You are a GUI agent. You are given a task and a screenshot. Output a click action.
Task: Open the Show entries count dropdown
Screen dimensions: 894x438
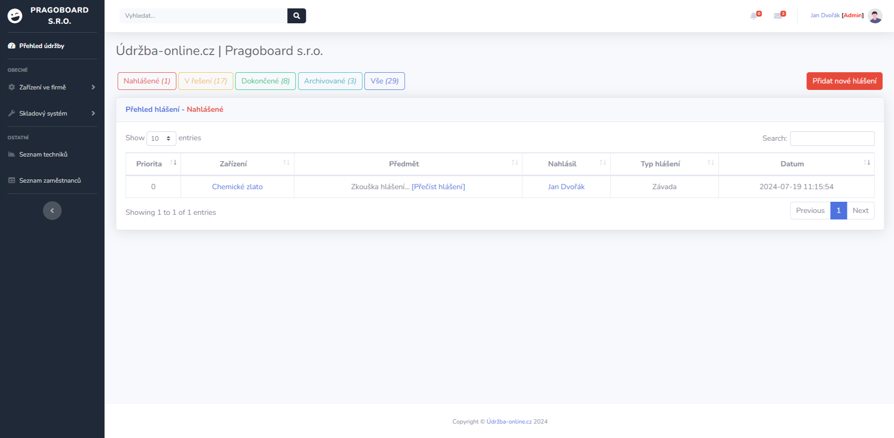tap(161, 138)
